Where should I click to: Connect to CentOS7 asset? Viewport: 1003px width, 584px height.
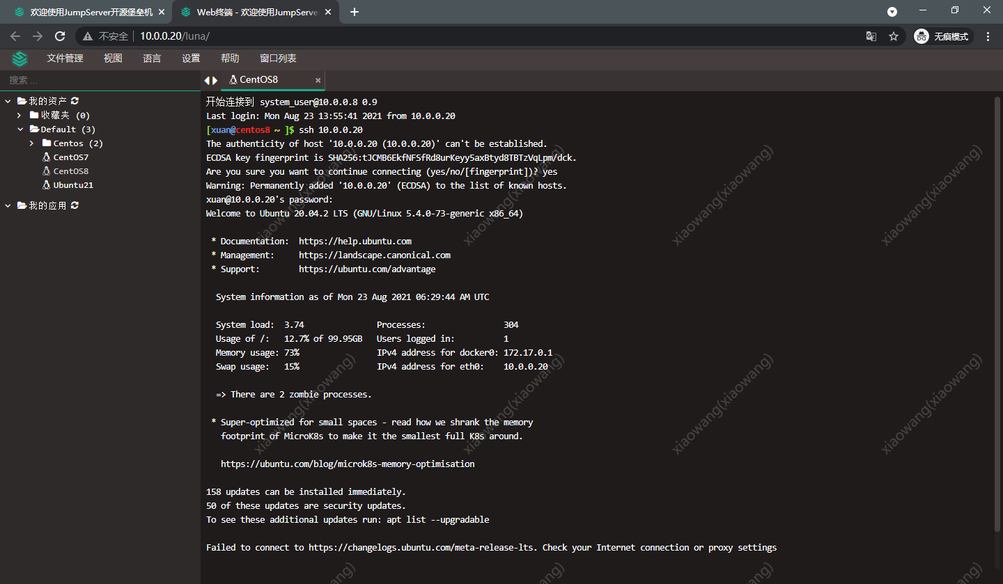[x=70, y=157]
